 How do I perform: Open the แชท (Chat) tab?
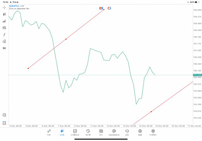[x=127, y=132]
